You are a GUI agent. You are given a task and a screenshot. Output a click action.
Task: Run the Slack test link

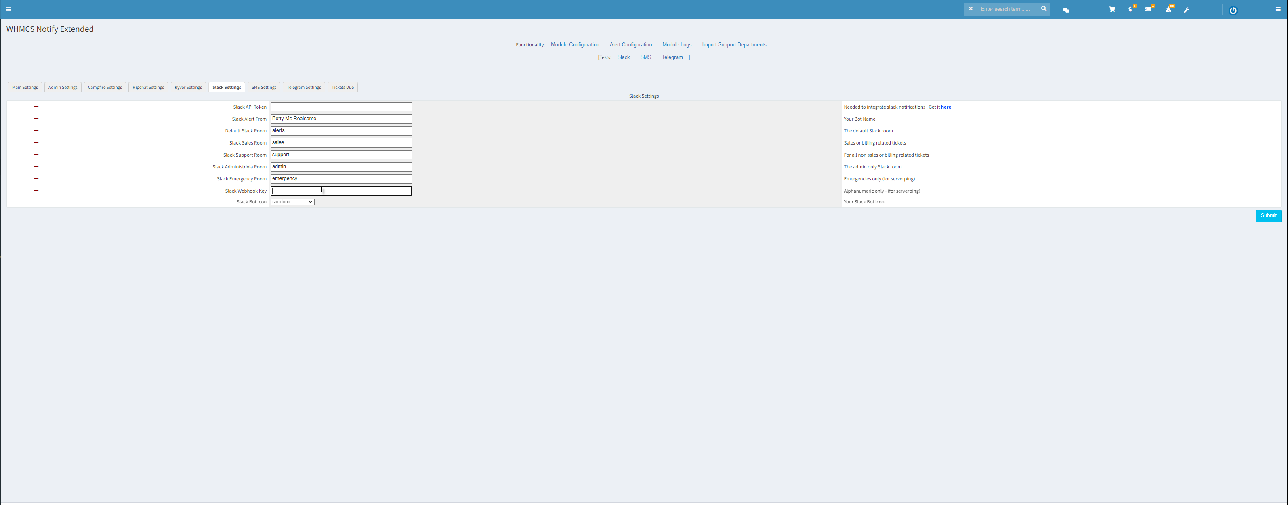coord(624,57)
